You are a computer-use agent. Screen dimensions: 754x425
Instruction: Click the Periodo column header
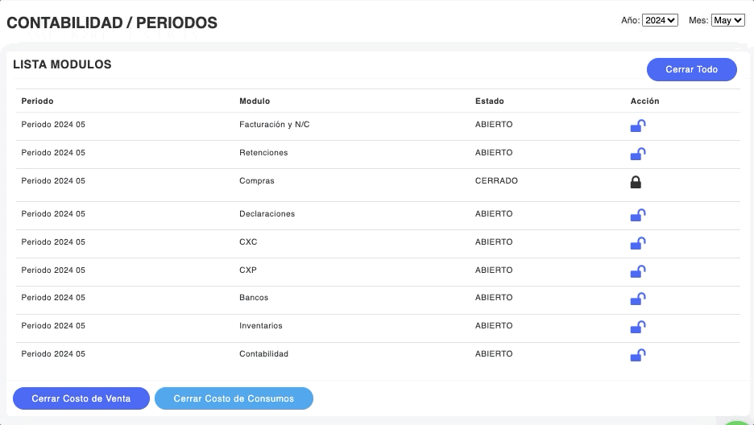point(38,101)
